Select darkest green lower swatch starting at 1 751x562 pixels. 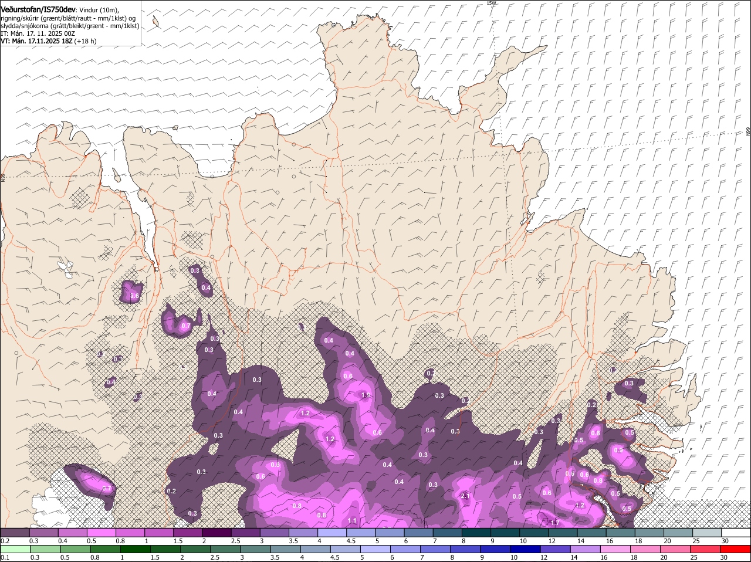coord(135,549)
